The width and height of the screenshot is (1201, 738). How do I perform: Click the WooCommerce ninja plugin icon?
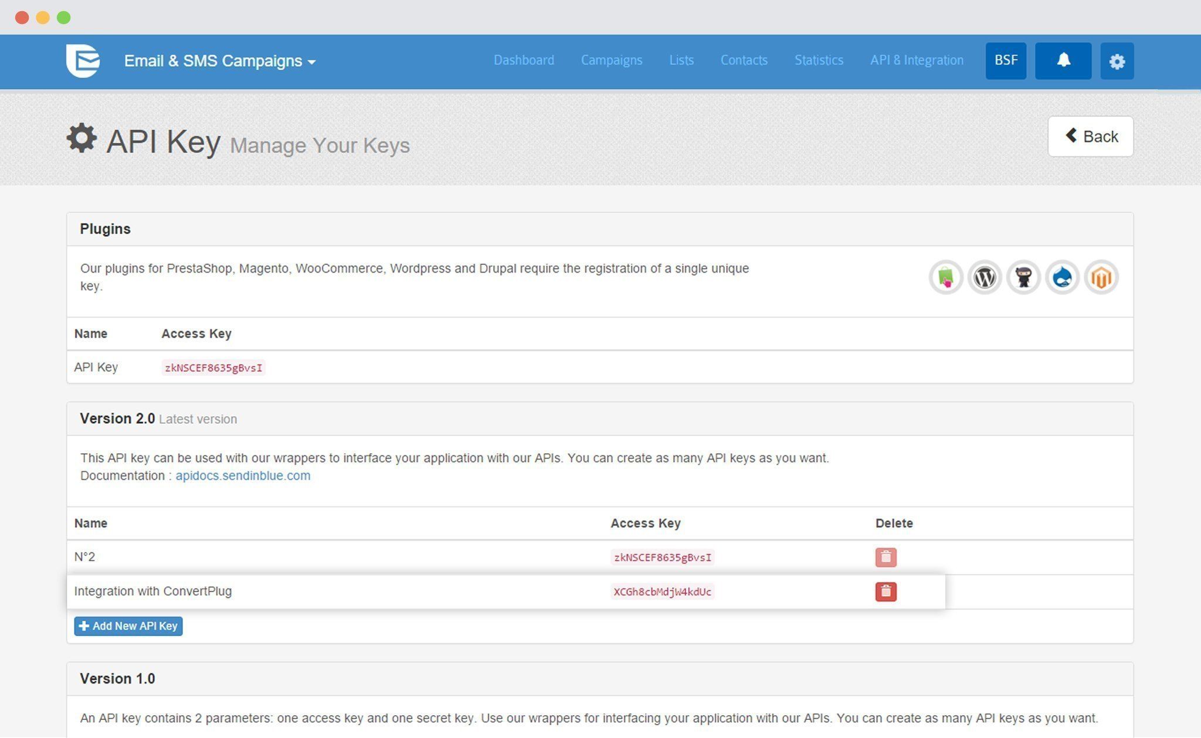pyautogui.click(x=1023, y=277)
